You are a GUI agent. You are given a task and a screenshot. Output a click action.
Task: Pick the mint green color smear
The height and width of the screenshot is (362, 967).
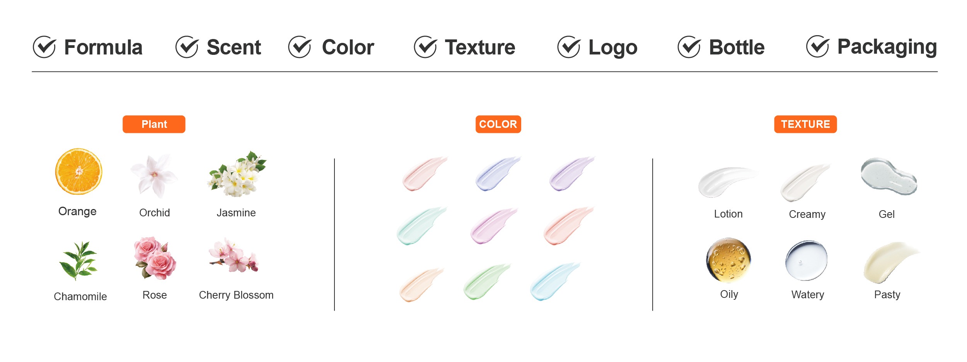point(422,226)
